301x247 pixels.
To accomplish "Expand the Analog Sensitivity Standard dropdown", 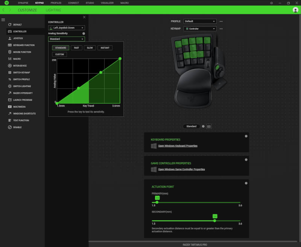I will tap(67, 39).
